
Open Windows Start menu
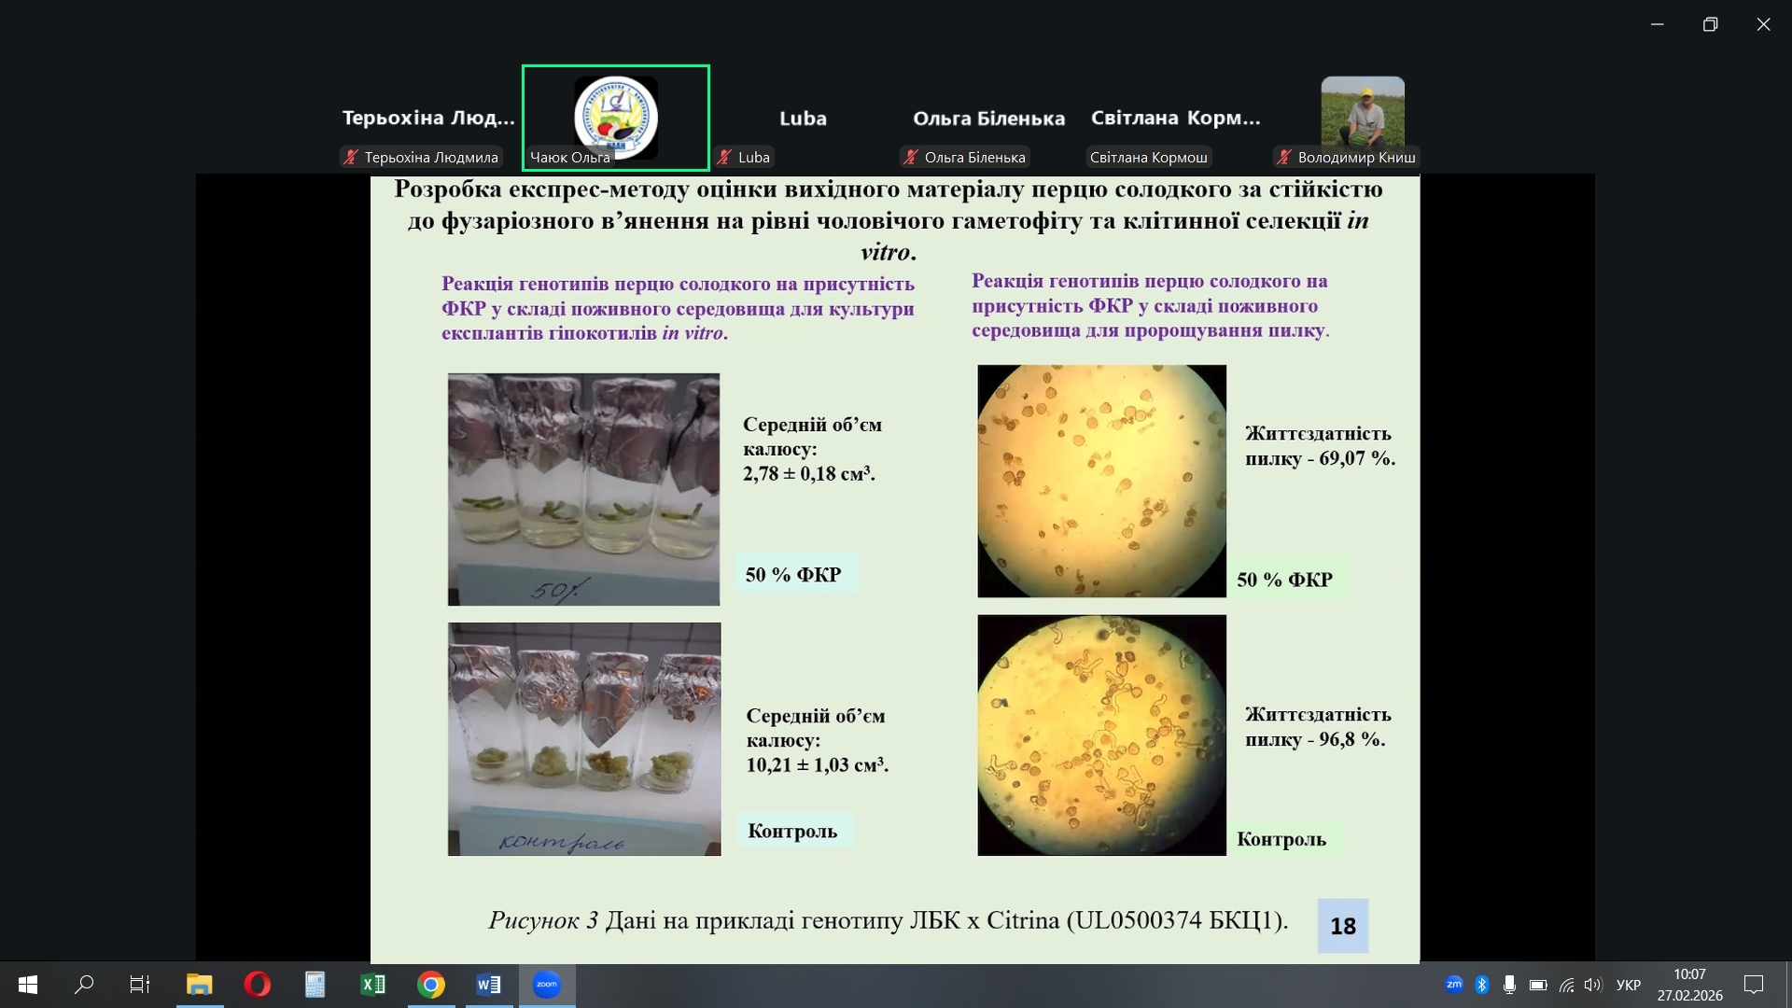pyautogui.click(x=28, y=985)
